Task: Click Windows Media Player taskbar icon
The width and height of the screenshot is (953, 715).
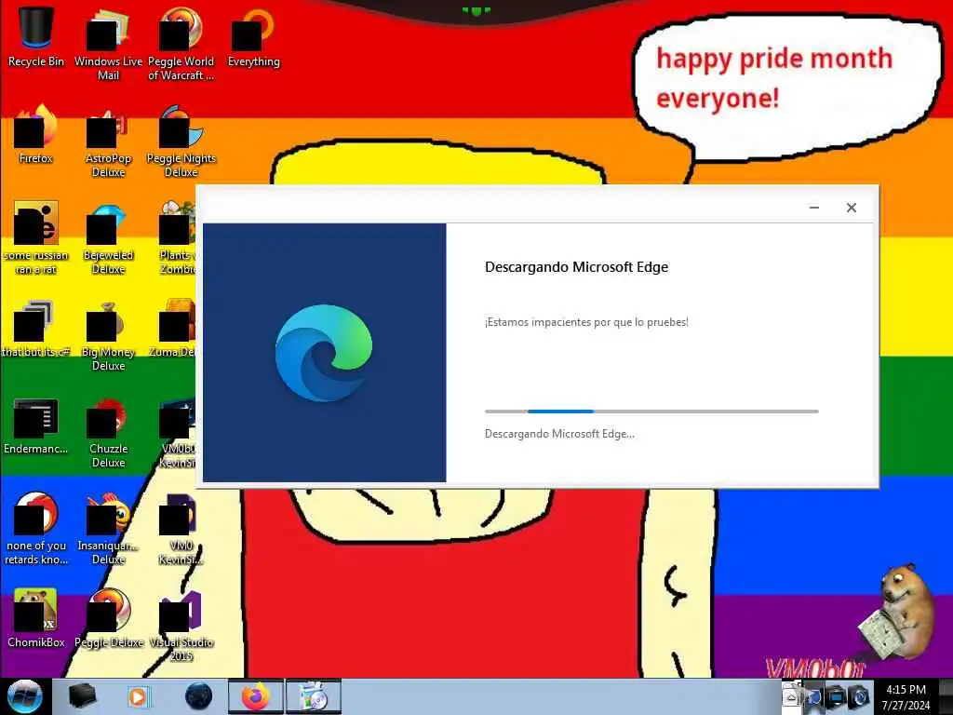Action: click(139, 696)
